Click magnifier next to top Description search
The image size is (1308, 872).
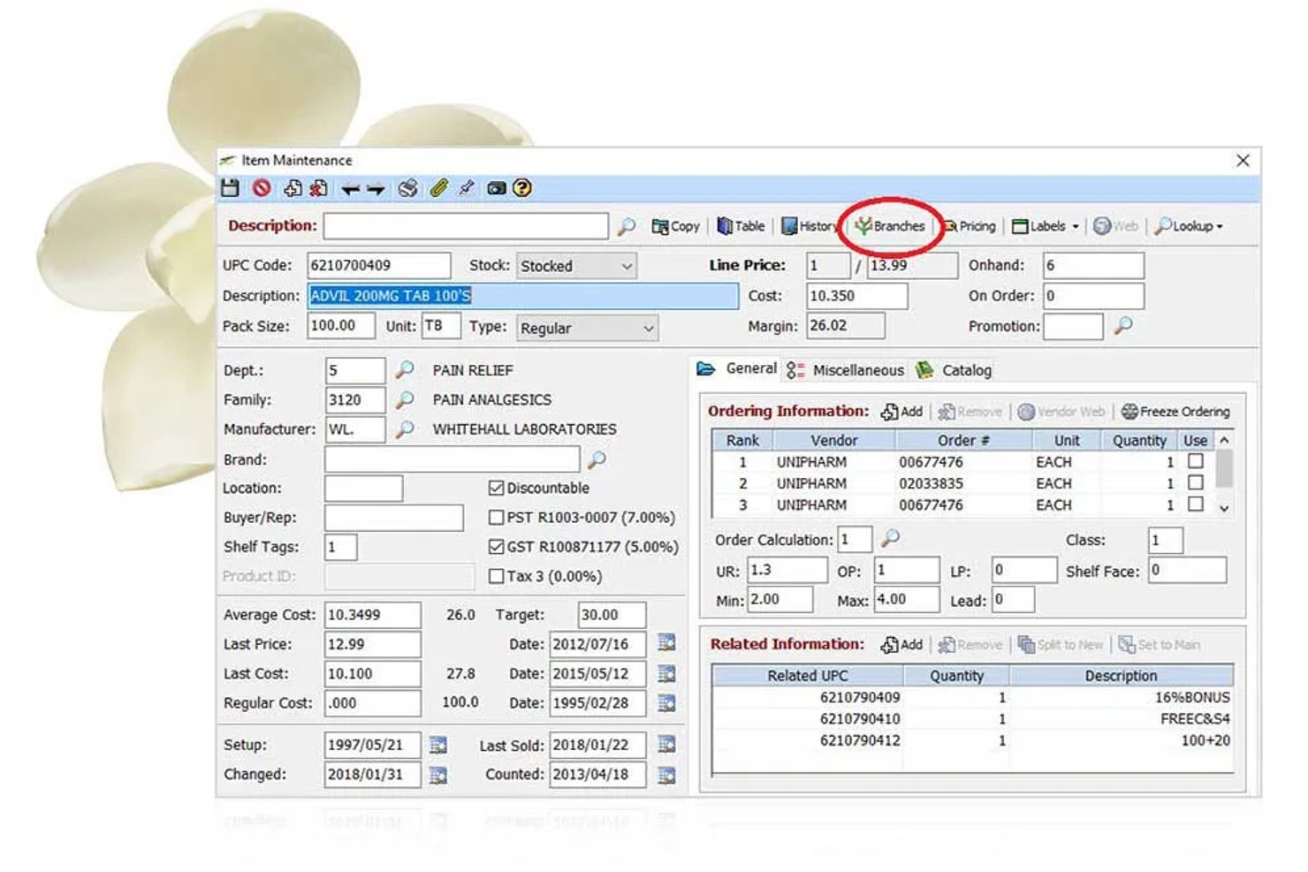pyautogui.click(x=627, y=226)
